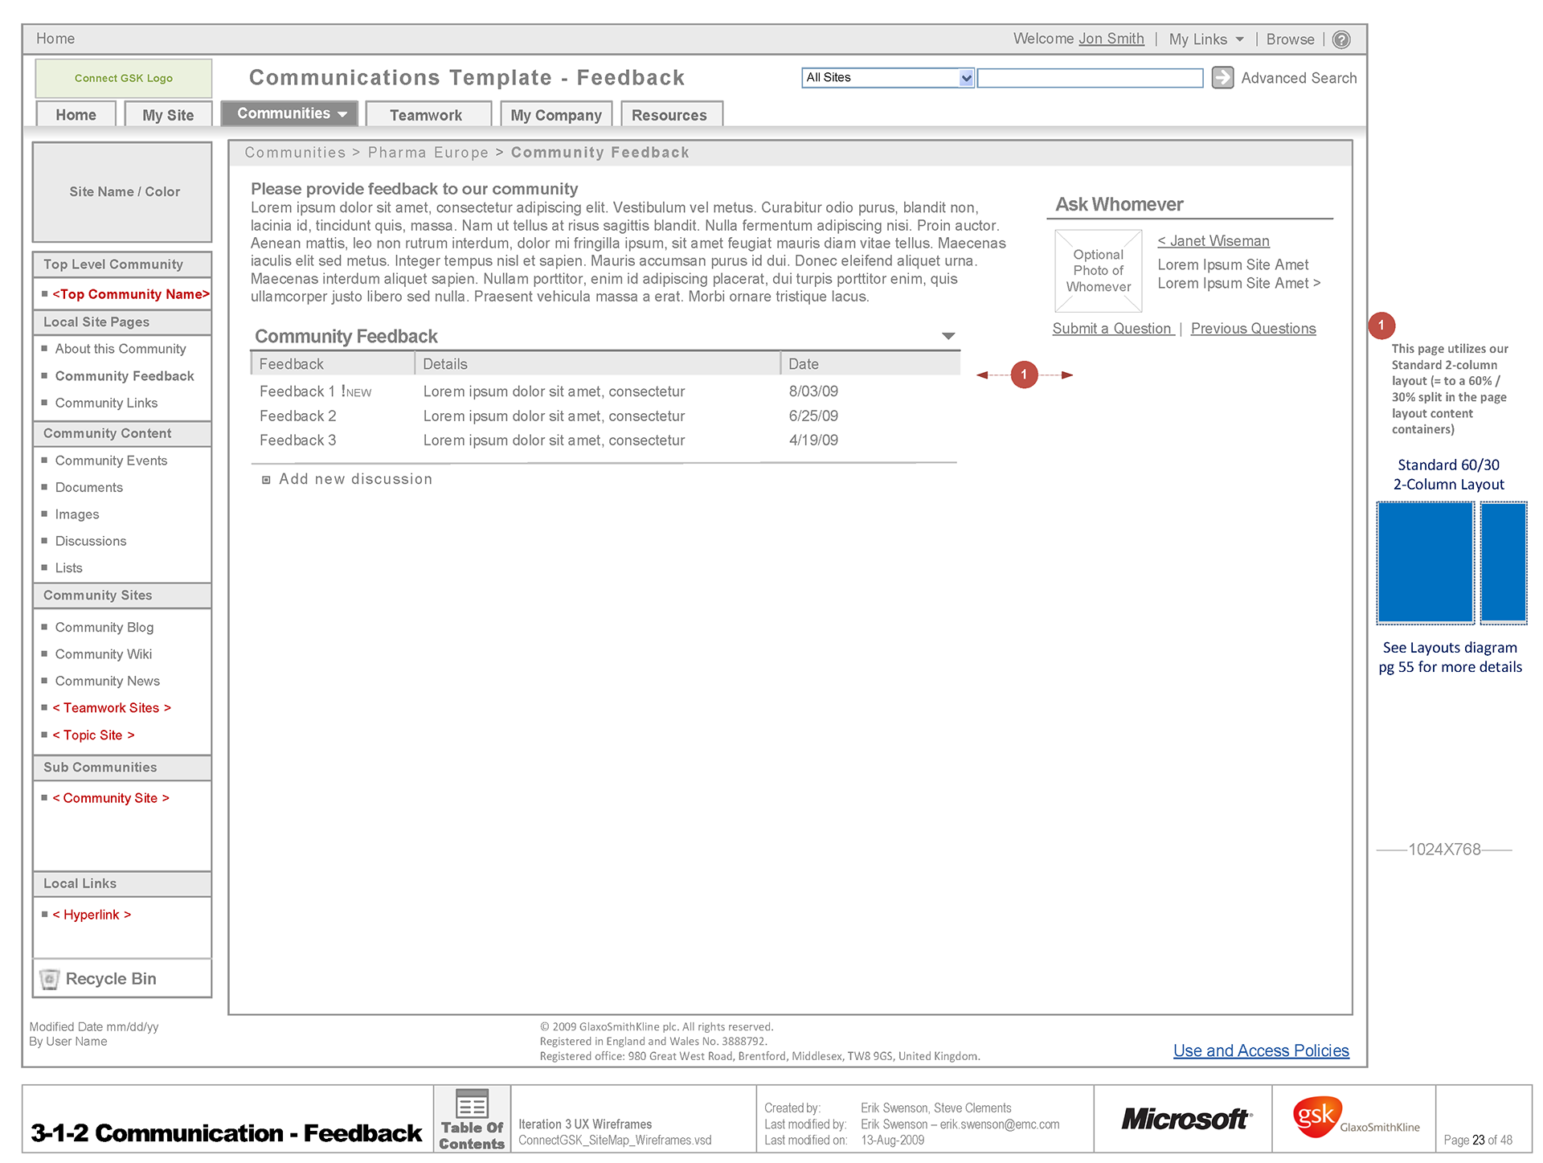Click the Connect GSK Logo
Viewport: 1543px width, 1163px height.
pos(124,78)
